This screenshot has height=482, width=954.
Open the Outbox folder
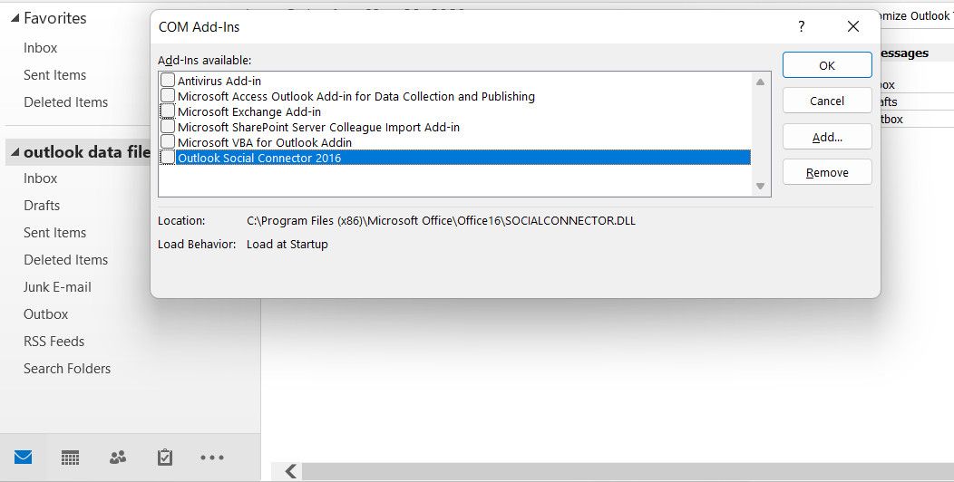[45, 314]
